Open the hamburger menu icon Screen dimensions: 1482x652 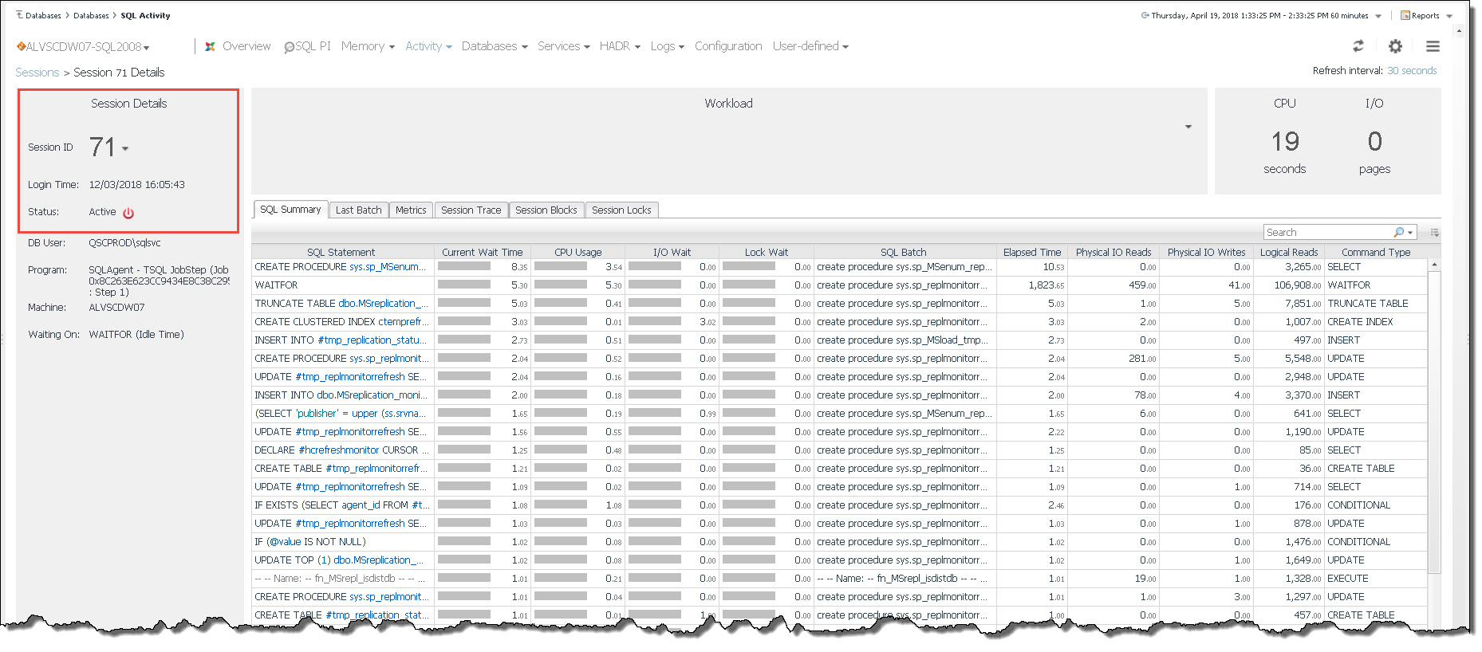coord(1433,46)
